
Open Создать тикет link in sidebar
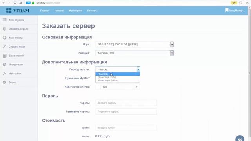click(x=16, y=47)
